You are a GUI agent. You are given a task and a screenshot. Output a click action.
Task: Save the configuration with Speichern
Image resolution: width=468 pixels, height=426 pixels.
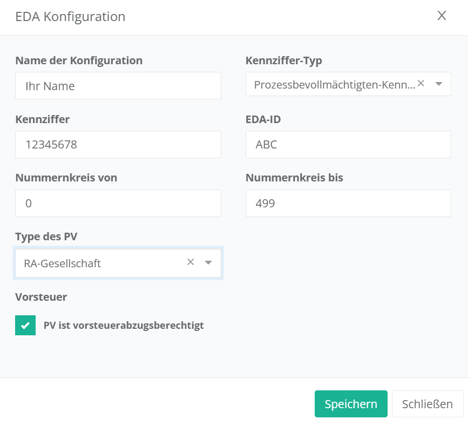coord(351,404)
